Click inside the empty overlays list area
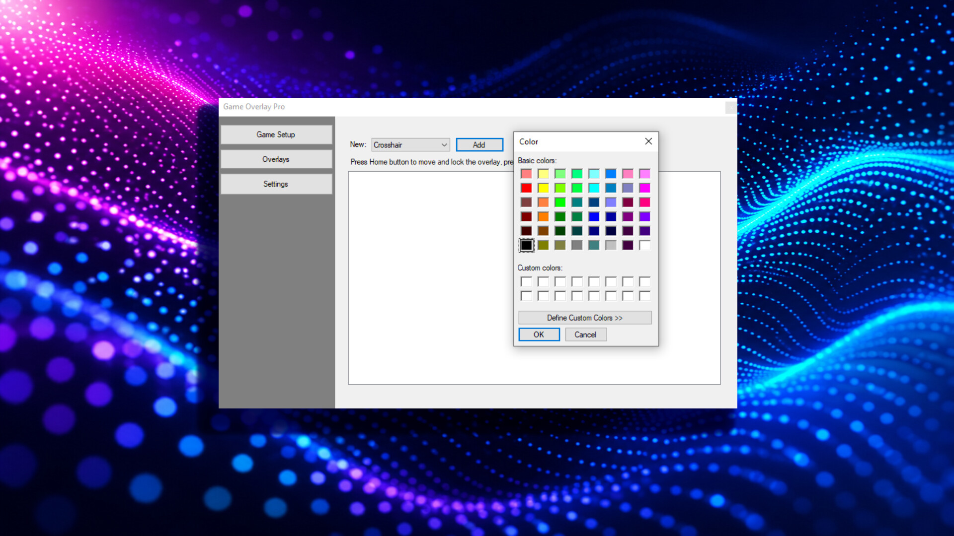The width and height of the screenshot is (954, 536). (x=430, y=278)
